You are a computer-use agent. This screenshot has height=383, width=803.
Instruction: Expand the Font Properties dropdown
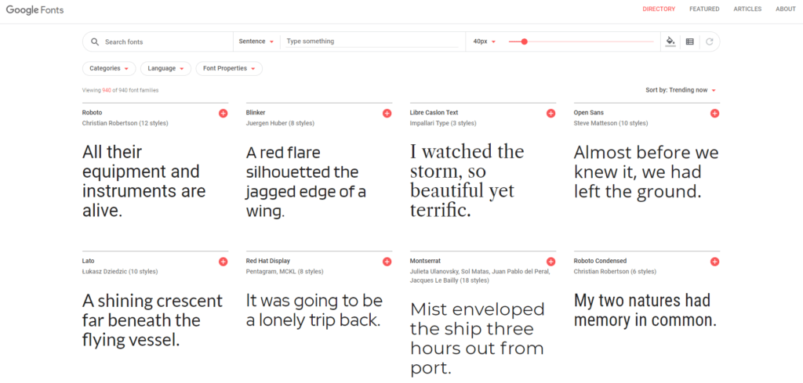coord(229,68)
